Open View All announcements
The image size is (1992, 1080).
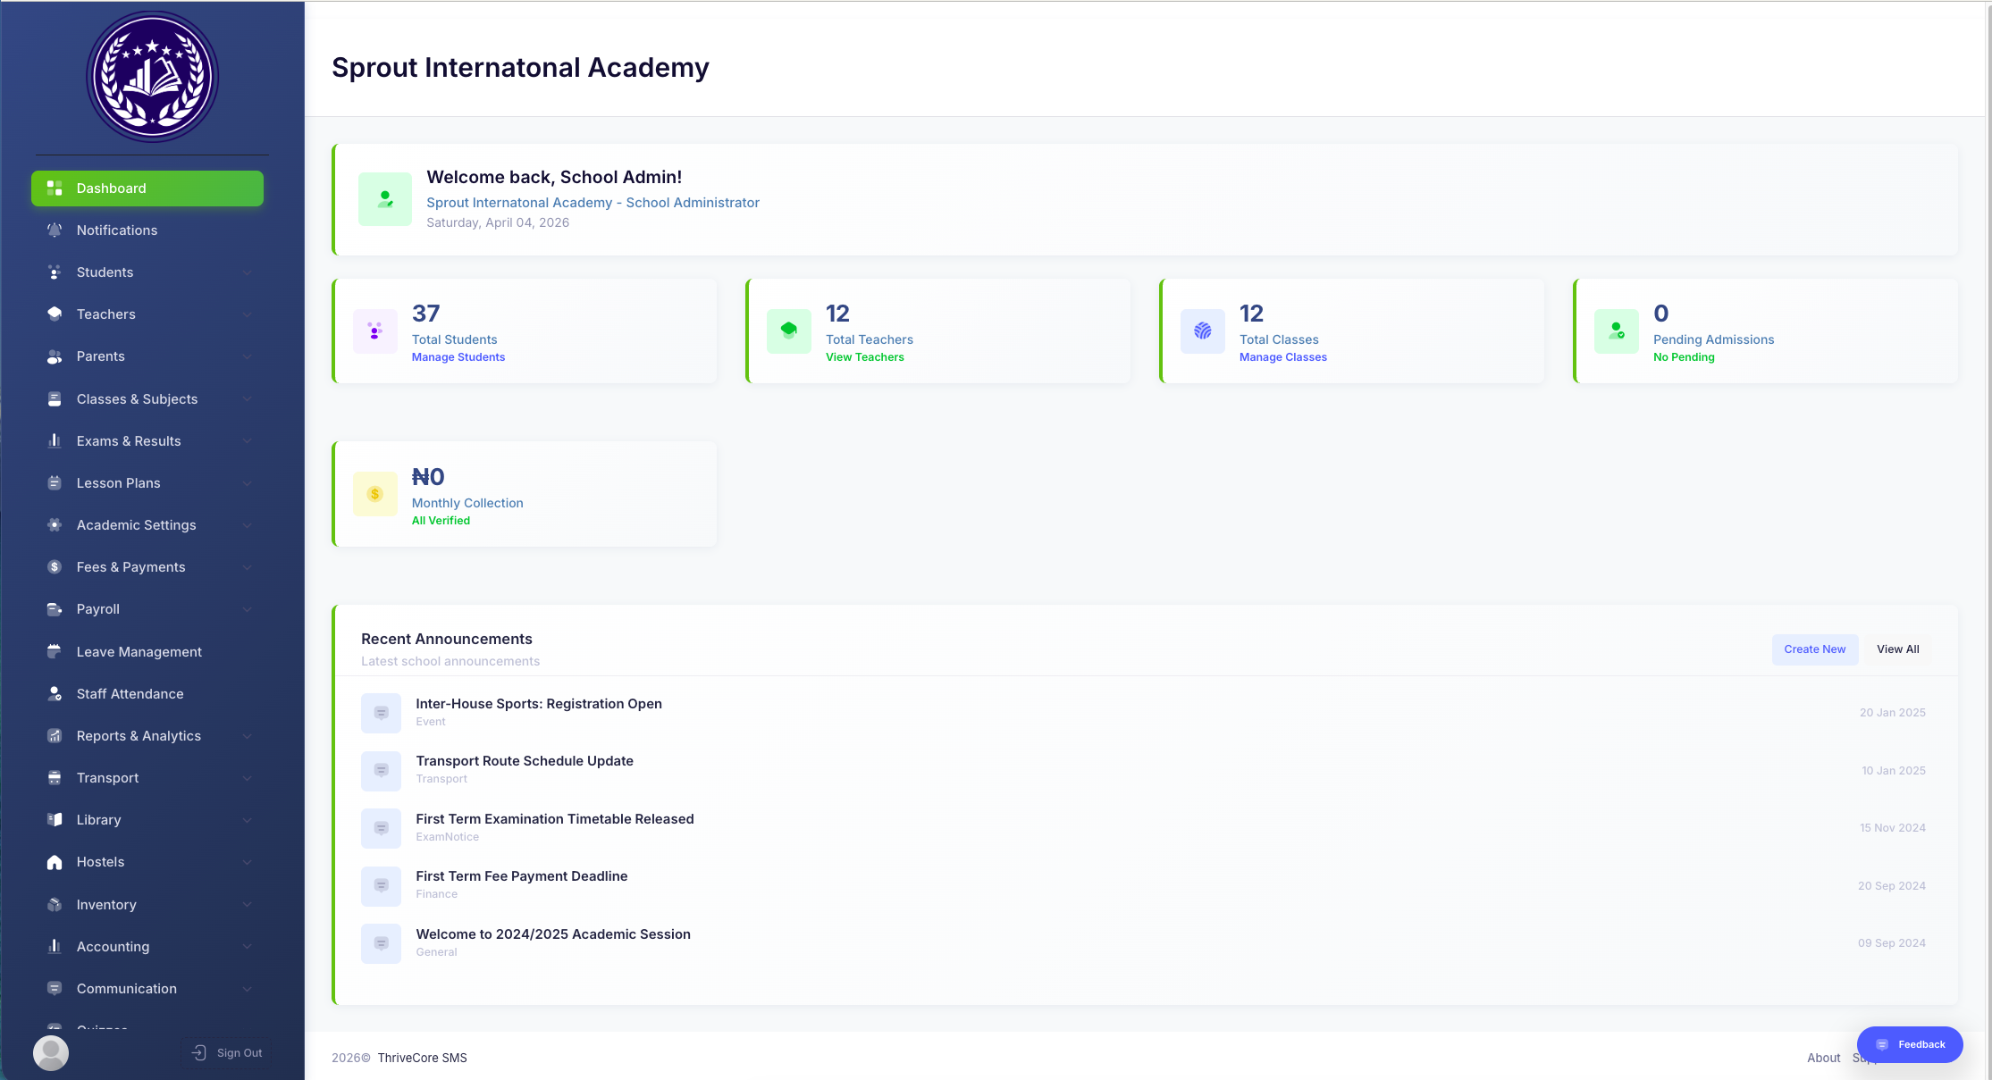[x=1896, y=649]
